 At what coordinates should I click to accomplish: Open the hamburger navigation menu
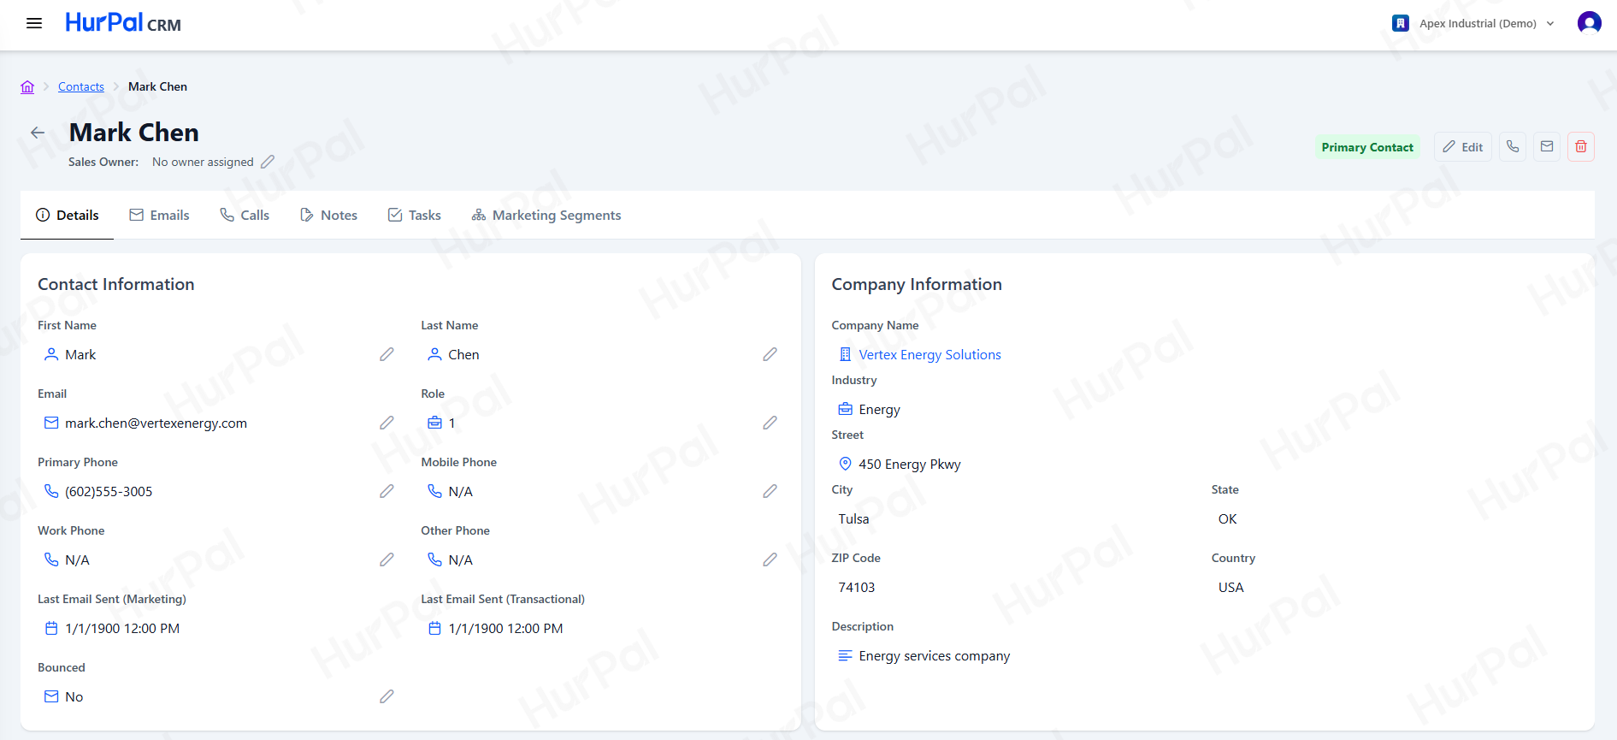(x=34, y=23)
